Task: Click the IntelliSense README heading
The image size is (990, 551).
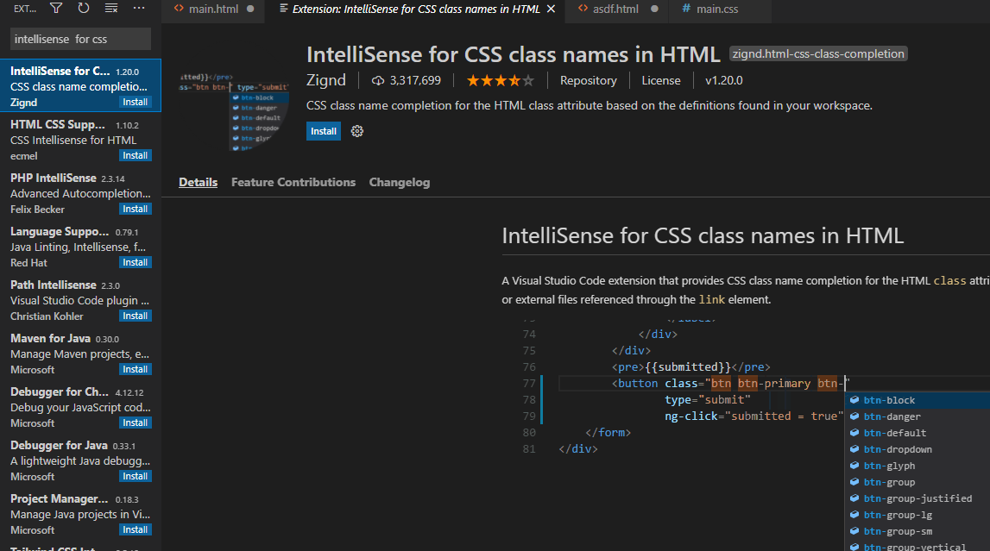Action: 703,235
